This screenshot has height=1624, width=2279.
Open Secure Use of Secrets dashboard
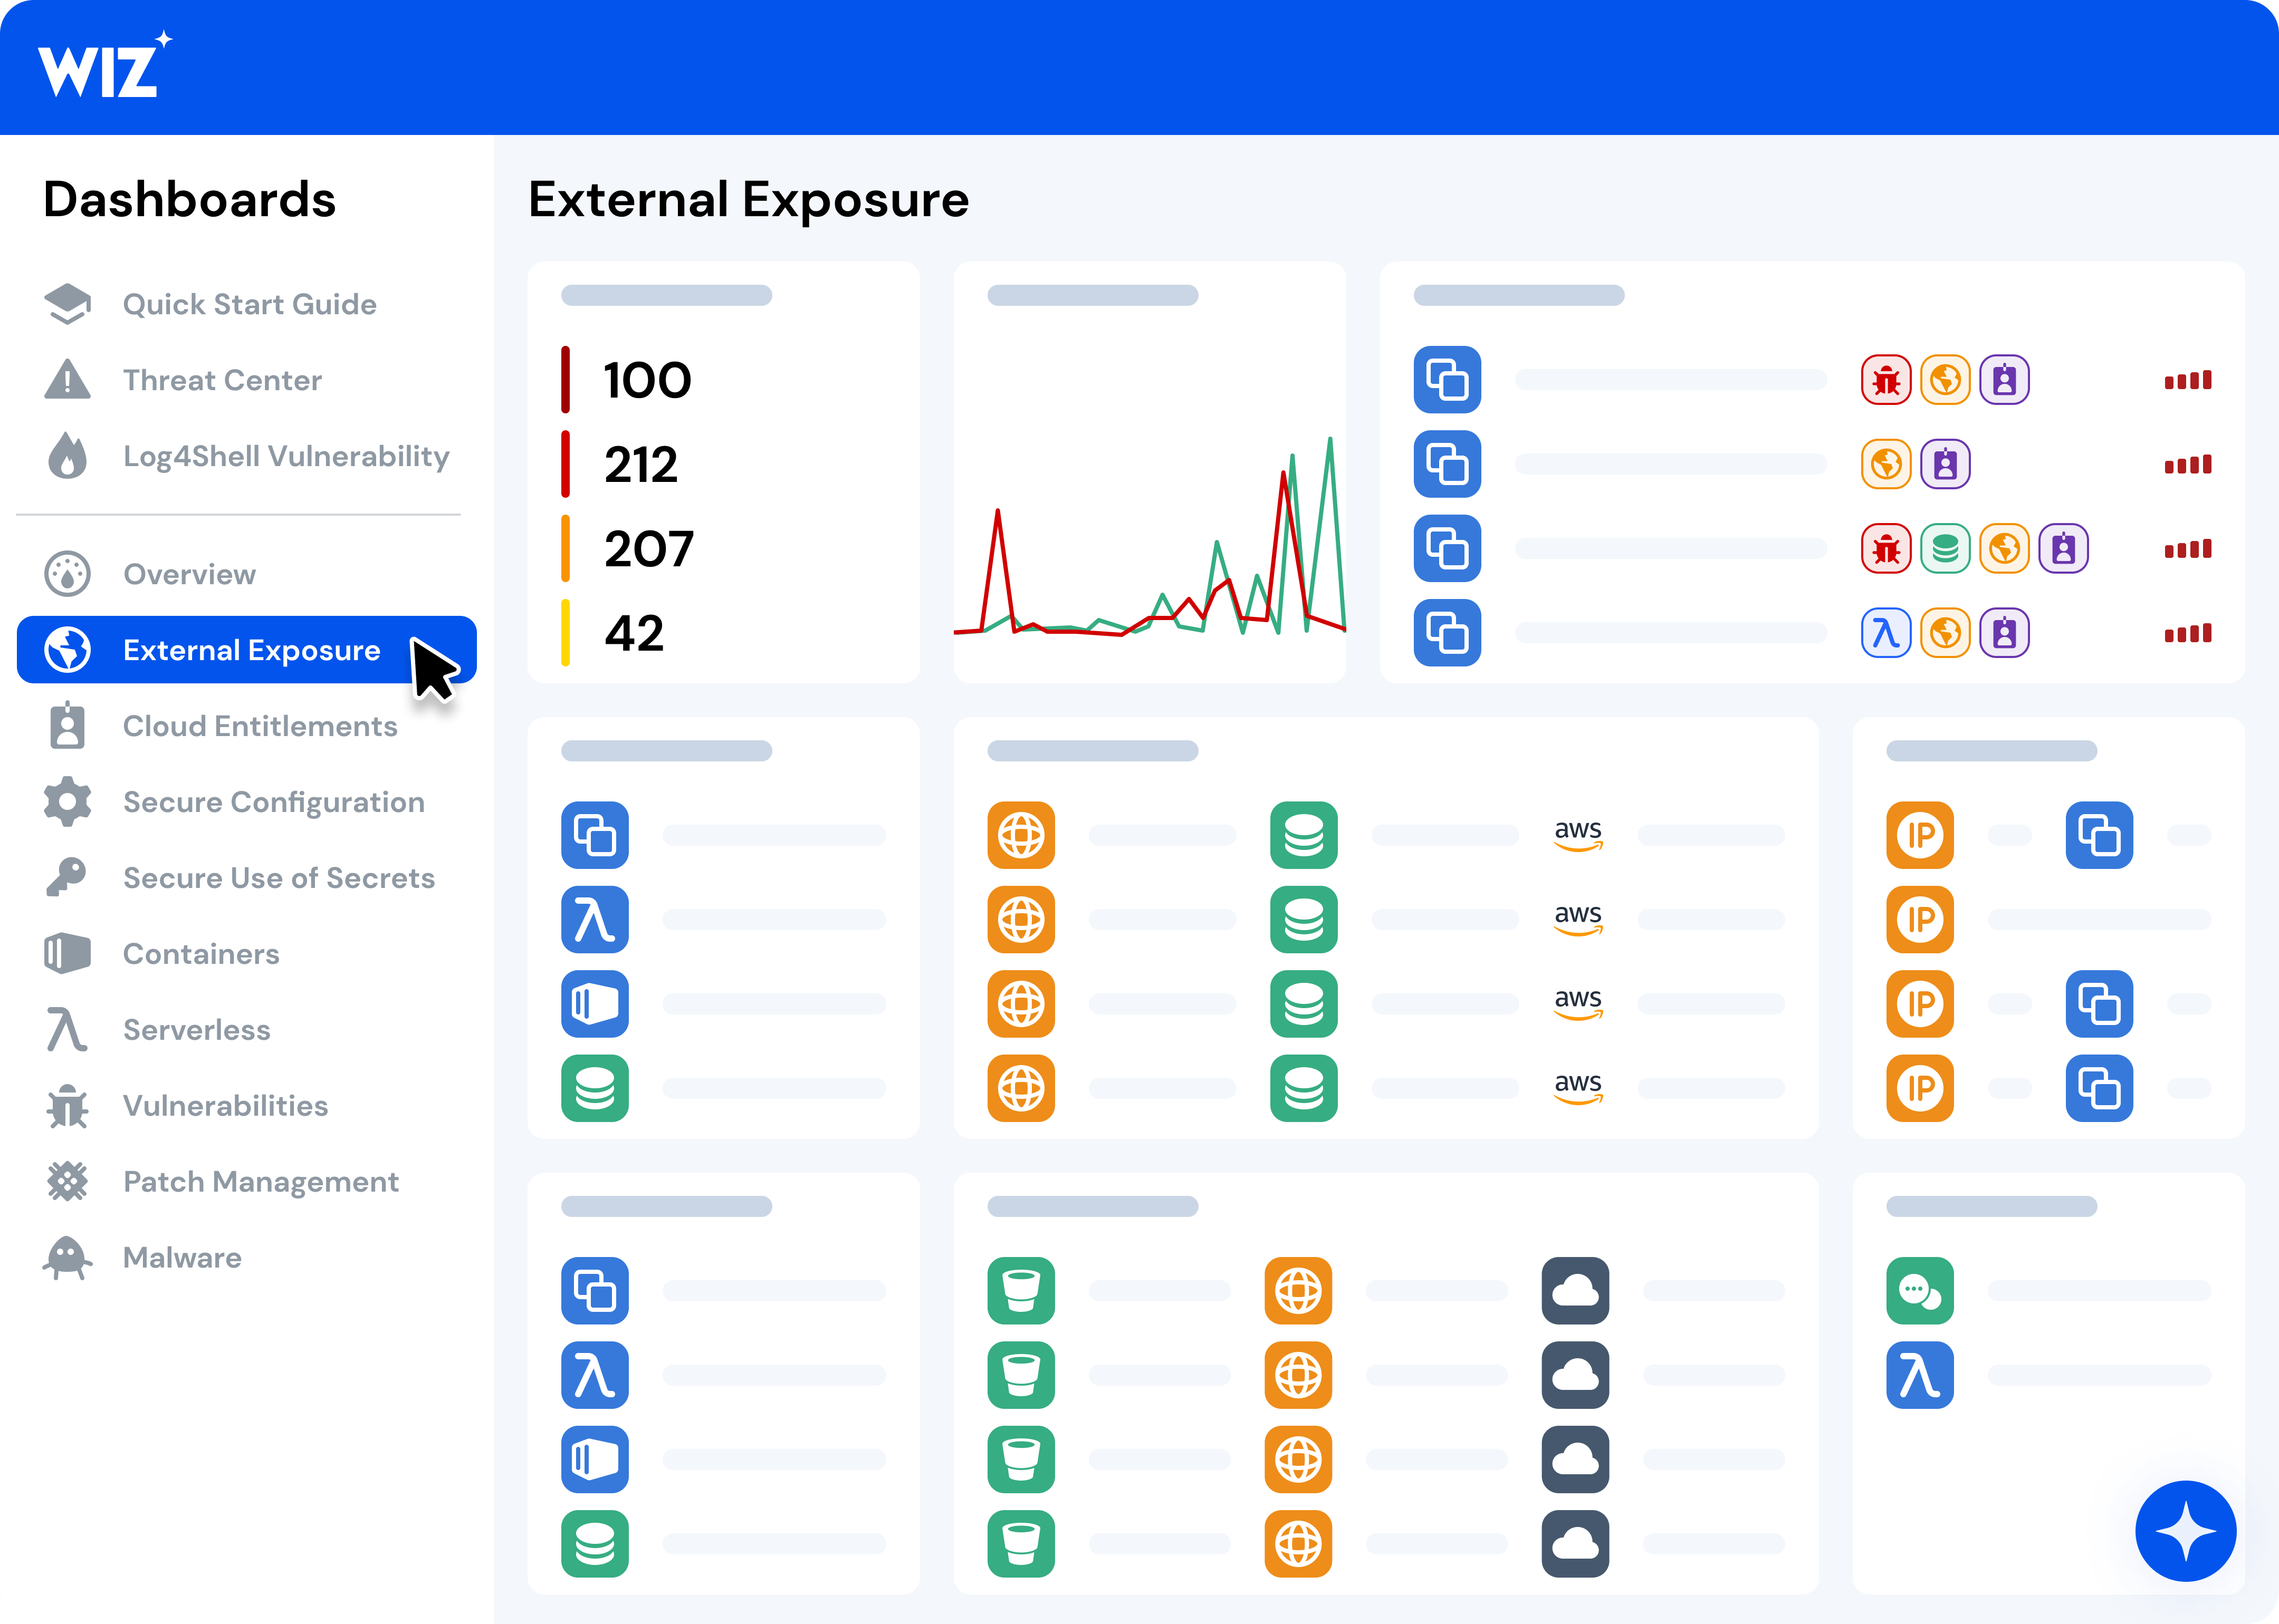click(279, 878)
